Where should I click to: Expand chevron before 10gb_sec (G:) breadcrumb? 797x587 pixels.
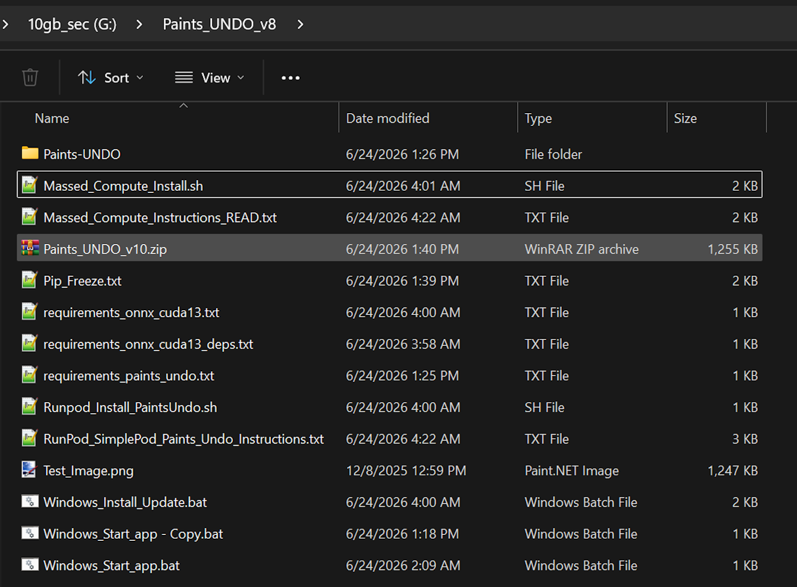point(5,24)
